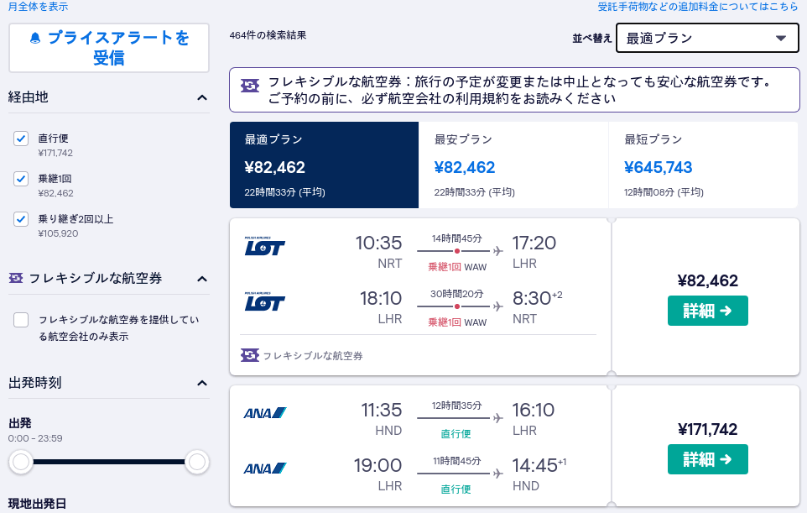Uncheck the 乗り継ぎ2回以上 checkbox
Screen dimensions: 807x513
coord(21,219)
